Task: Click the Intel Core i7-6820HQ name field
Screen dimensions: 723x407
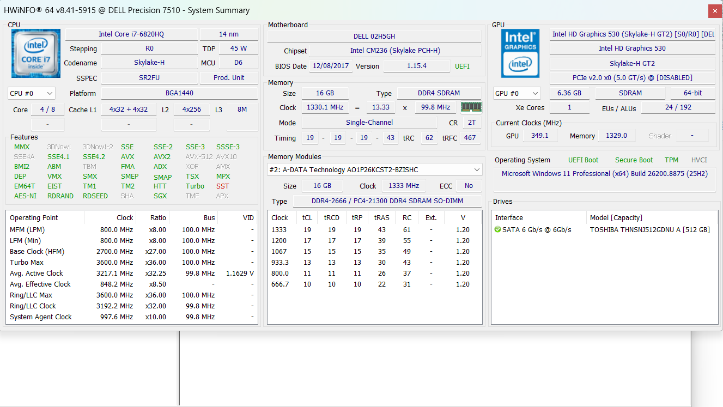Action: (x=131, y=34)
